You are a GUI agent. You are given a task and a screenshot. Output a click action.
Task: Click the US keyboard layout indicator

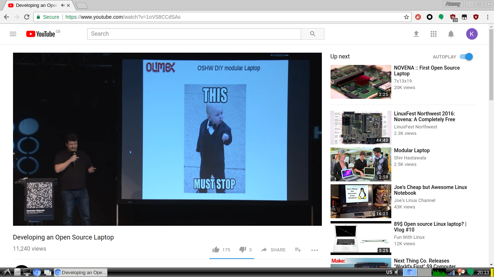click(389, 272)
